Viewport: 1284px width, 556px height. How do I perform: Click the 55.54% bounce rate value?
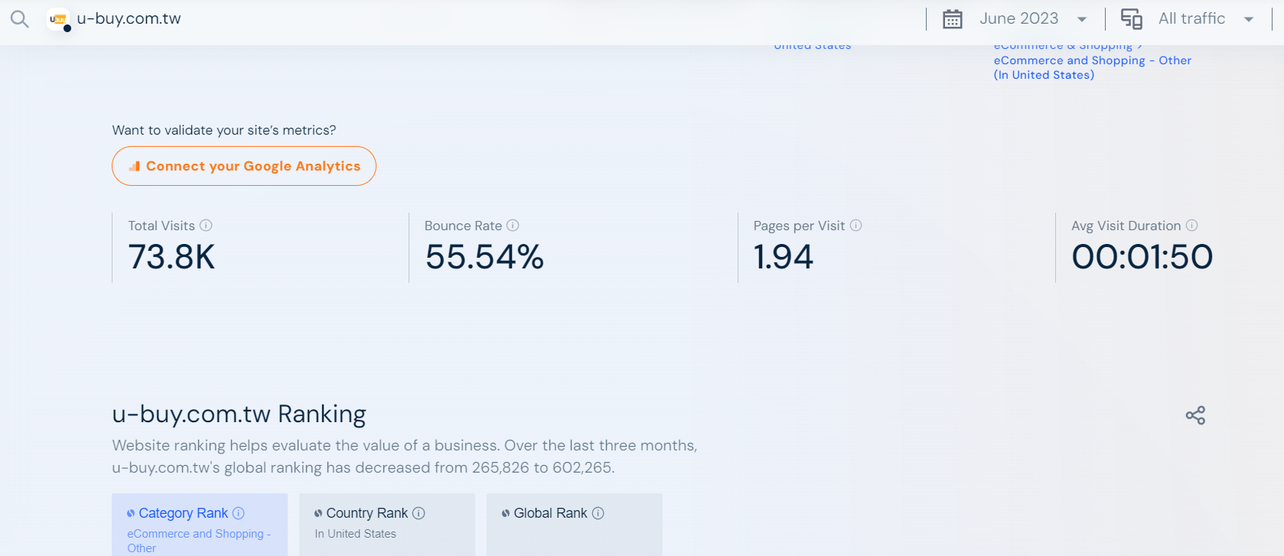click(x=484, y=257)
